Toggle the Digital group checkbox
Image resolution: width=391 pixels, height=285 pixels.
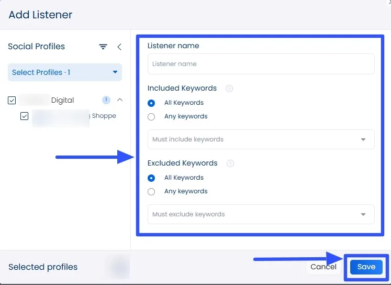(x=12, y=100)
